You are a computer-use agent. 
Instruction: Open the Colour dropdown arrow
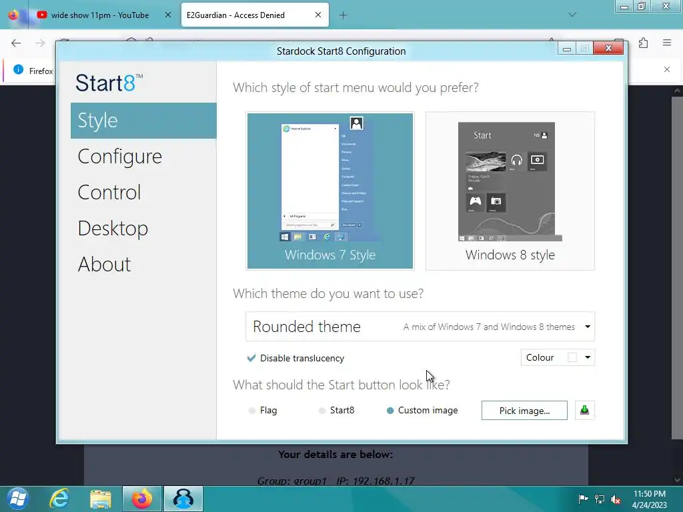click(588, 357)
